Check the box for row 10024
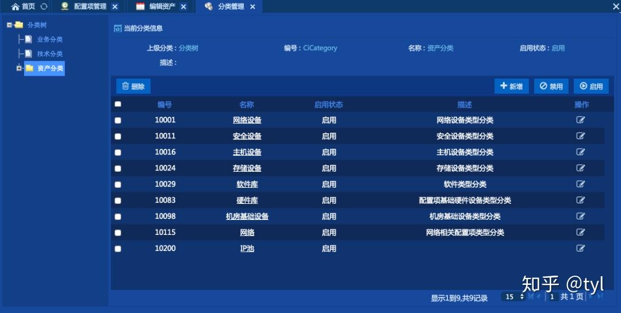This screenshot has width=621, height=313. tap(118, 169)
